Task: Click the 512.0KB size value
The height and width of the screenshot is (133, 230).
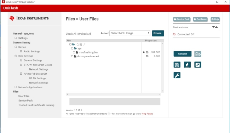Action: coord(155,52)
